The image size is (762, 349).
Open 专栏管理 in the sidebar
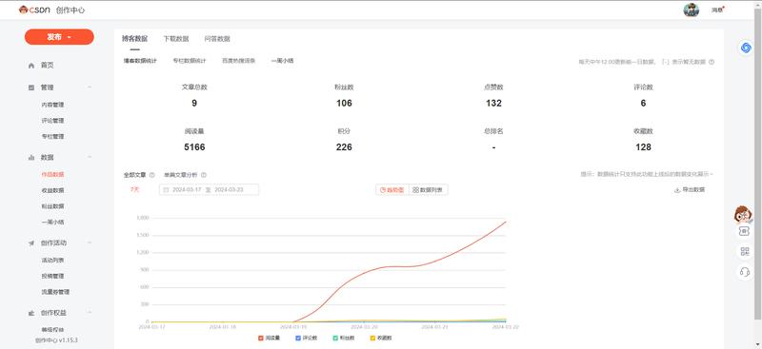coord(52,136)
